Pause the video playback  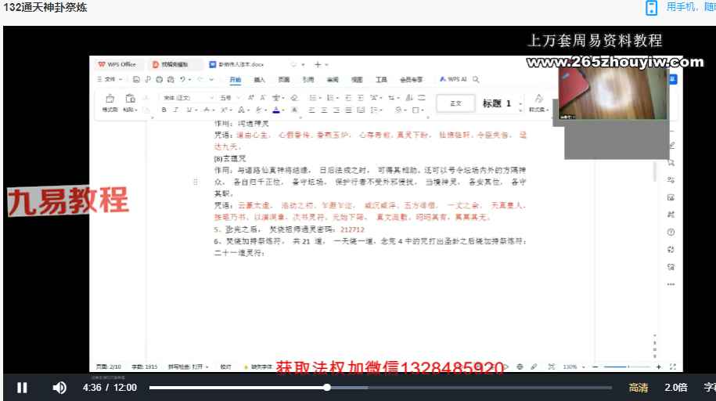click(22, 388)
